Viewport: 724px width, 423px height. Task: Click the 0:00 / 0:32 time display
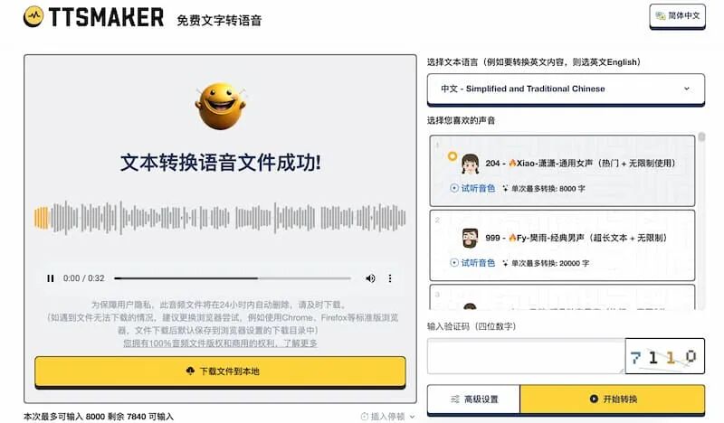coord(83,278)
